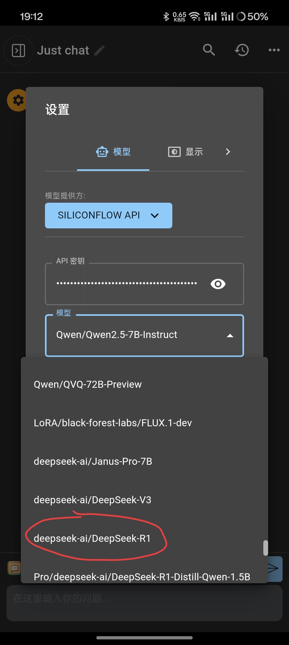Choose deepseek-ai/DeepSeek-V3 from list
This screenshot has width=289, height=645.
(92, 500)
